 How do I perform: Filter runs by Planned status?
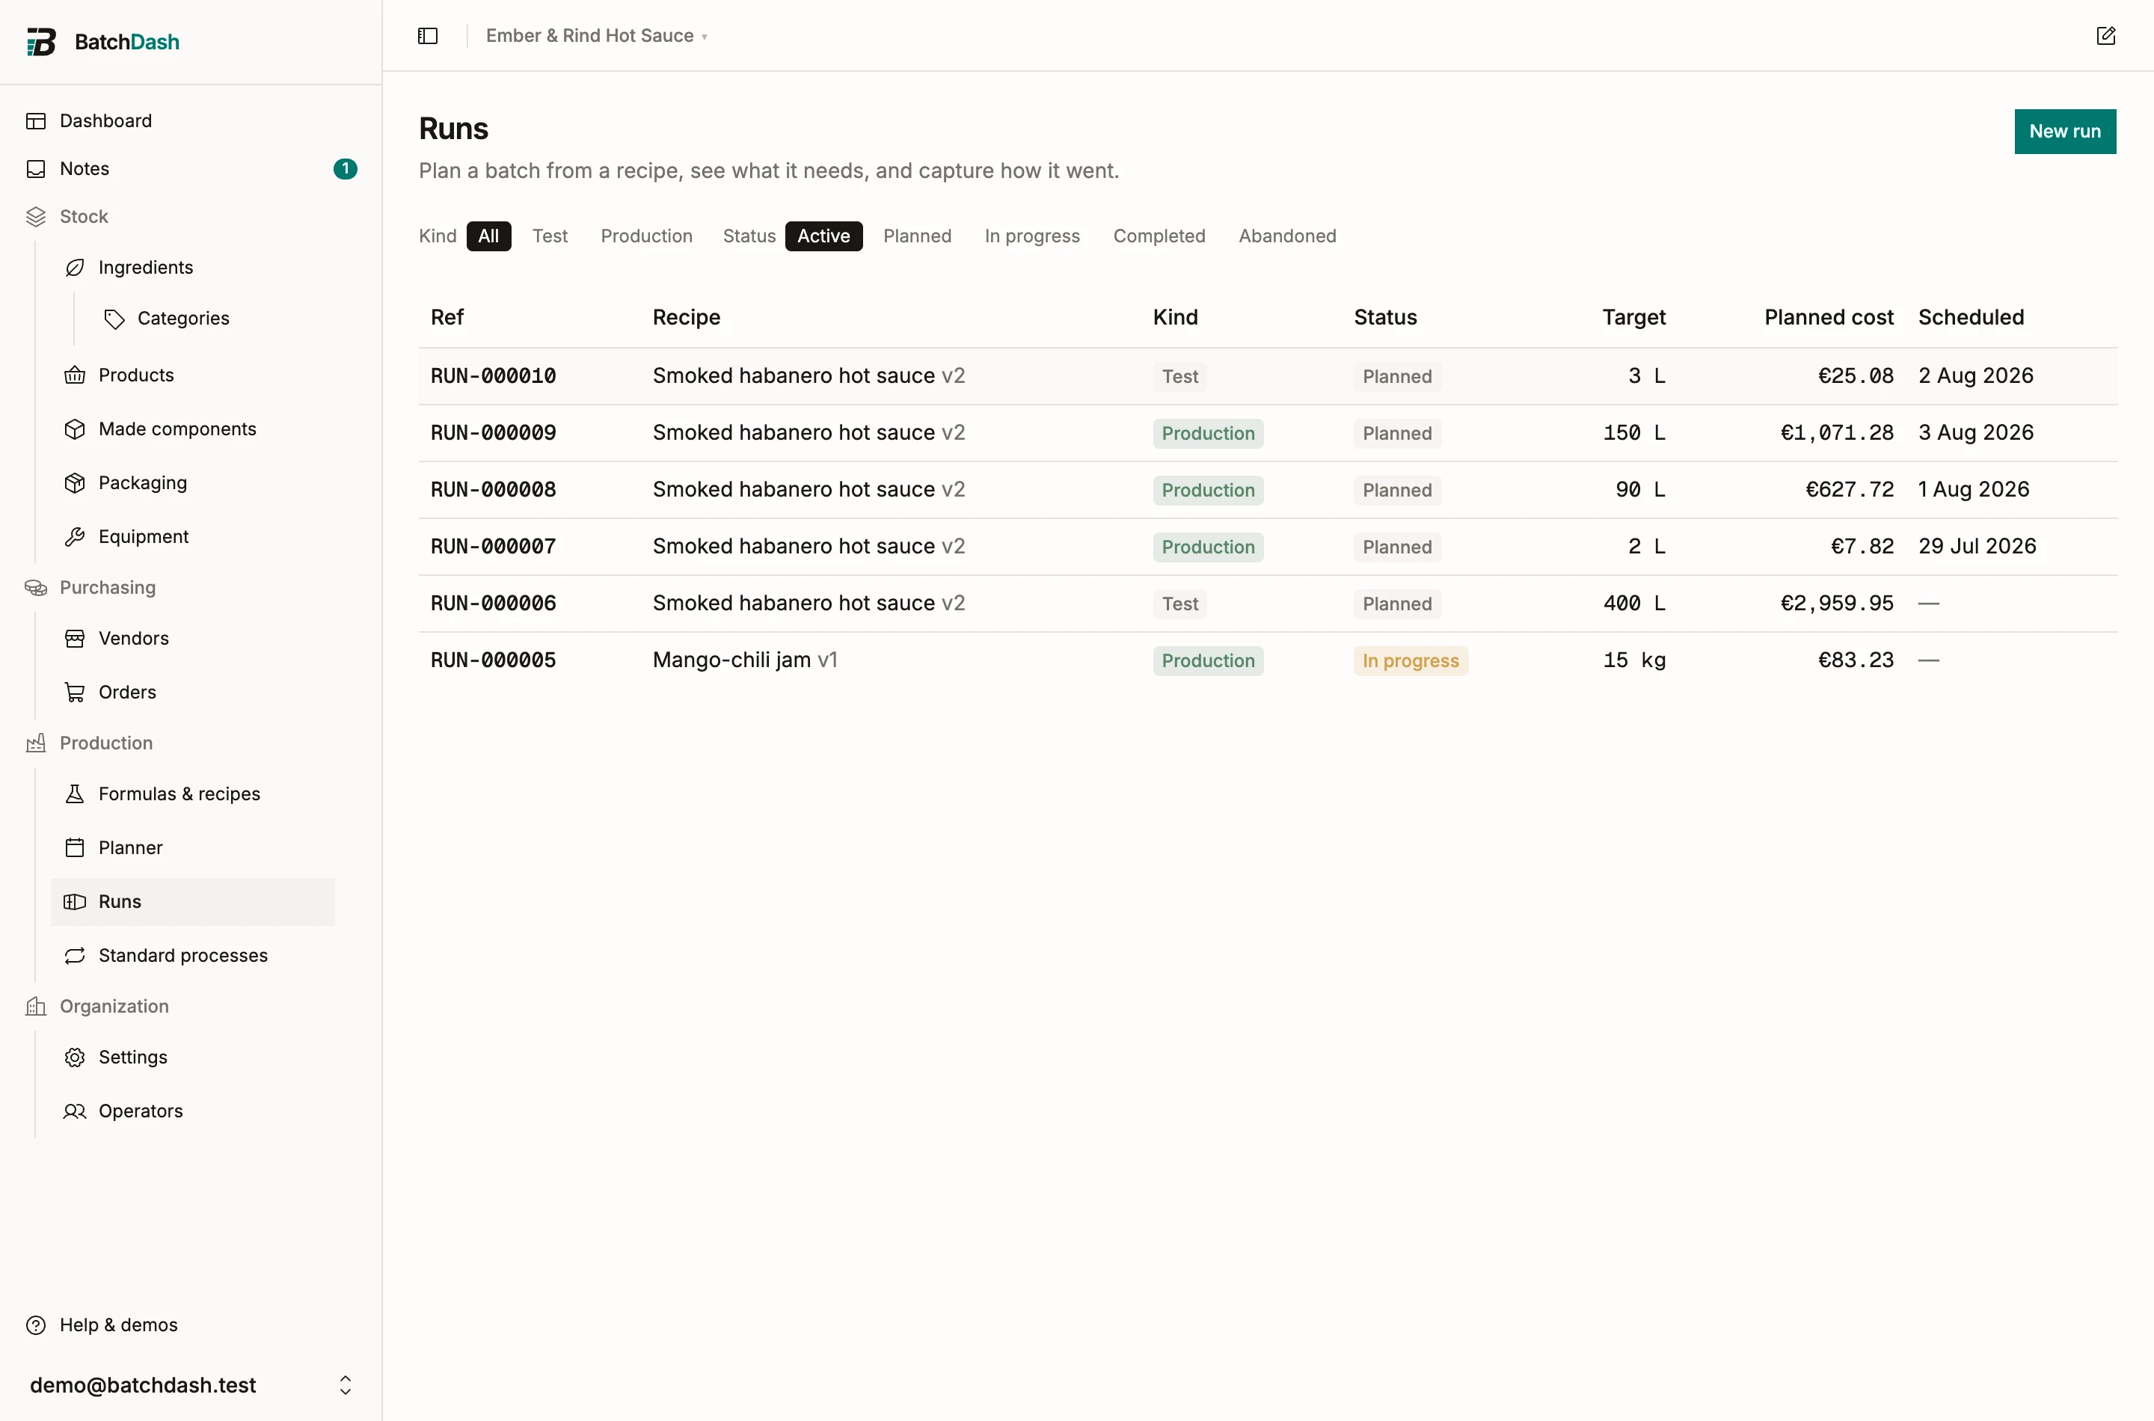[917, 236]
